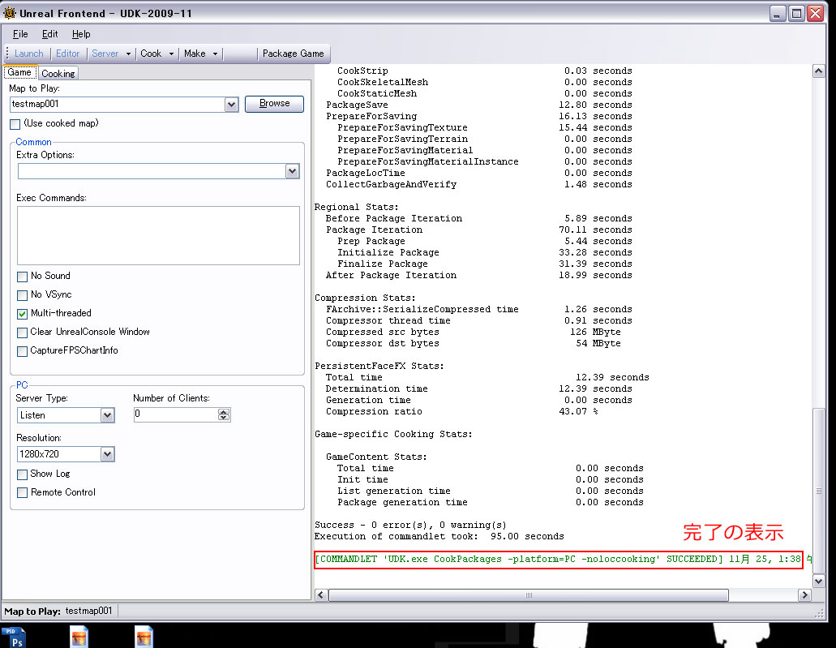Click Launch in the toolbar

pyautogui.click(x=29, y=54)
